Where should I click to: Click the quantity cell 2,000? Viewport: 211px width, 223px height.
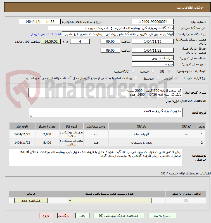coord(47,134)
